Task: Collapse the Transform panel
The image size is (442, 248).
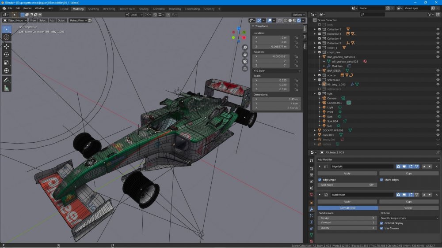Action: 253,26
